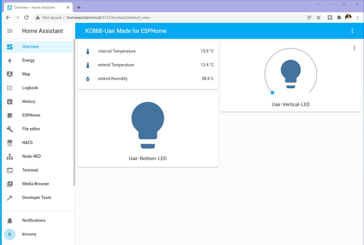Click the brightness slider handle
Viewport: 364px width, 245px height.
[272, 93]
